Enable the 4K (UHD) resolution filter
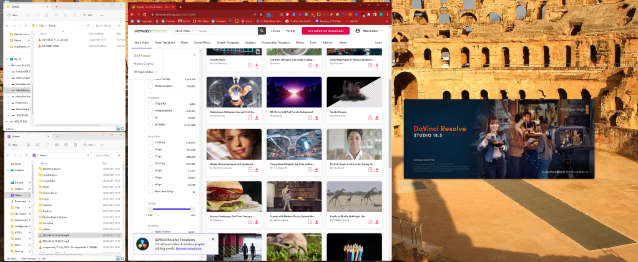This screenshot has width=638, height=262. [x=150, y=125]
